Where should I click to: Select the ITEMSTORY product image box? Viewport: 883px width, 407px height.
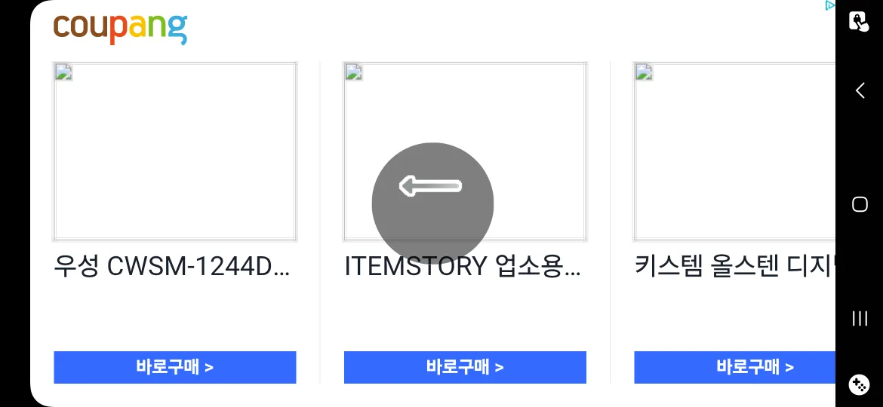pos(465,151)
